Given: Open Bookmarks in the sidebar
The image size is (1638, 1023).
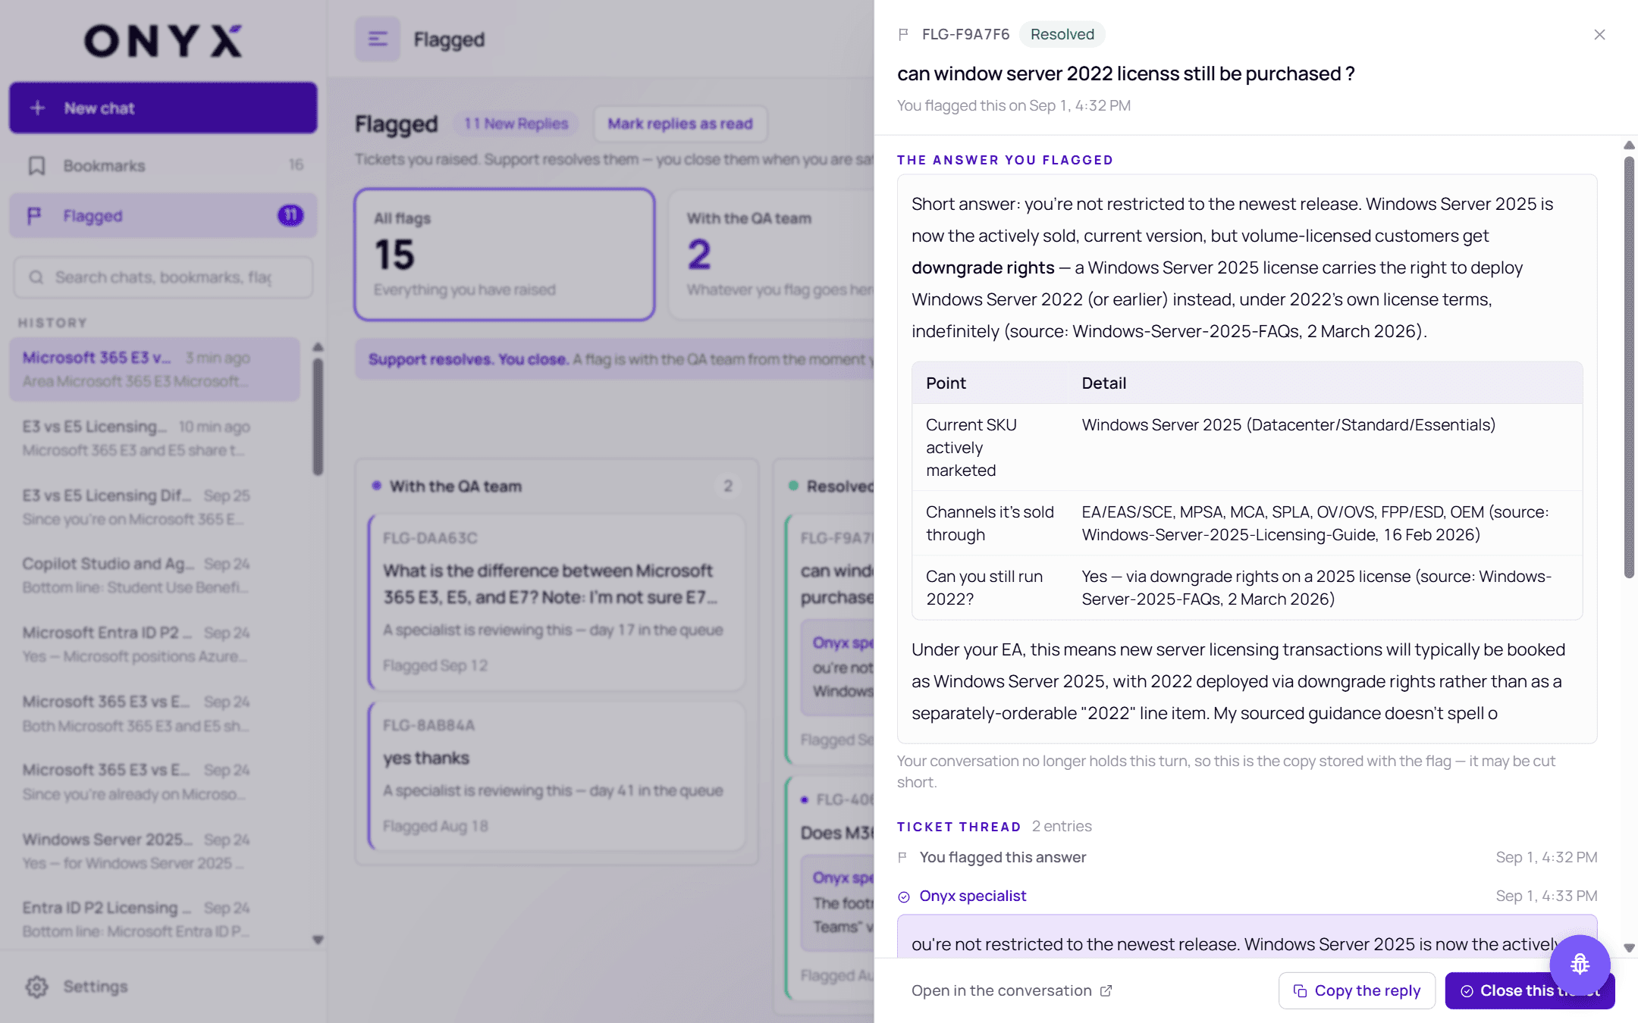Looking at the screenshot, I should pos(163,165).
